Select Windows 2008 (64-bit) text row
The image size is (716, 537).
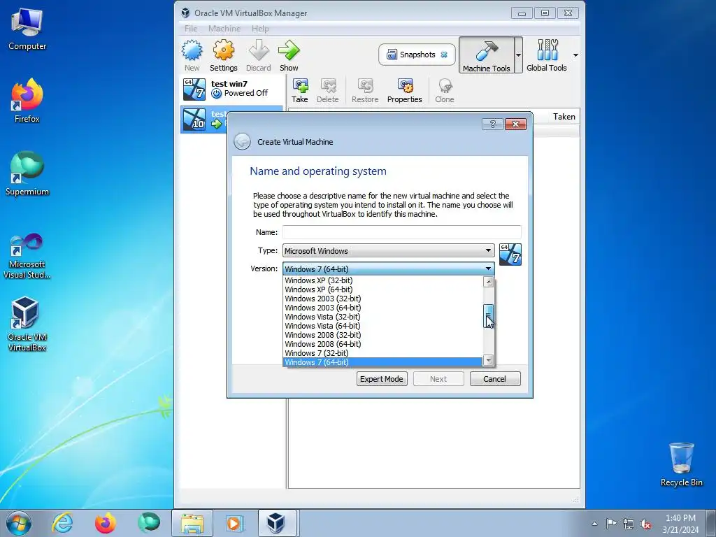click(x=382, y=344)
